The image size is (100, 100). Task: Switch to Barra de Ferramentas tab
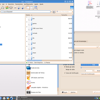(x=80, y=41)
